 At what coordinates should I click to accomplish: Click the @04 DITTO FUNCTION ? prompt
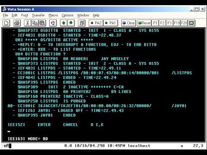(41, 54)
